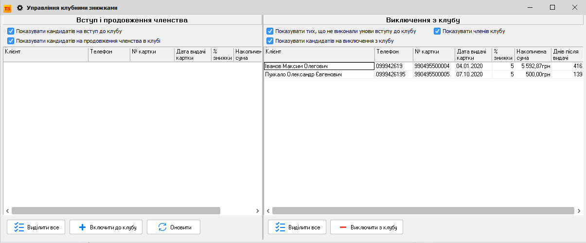
Task: Click the refresh arrows icon on 'Оновити'
Action: point(162,227)
